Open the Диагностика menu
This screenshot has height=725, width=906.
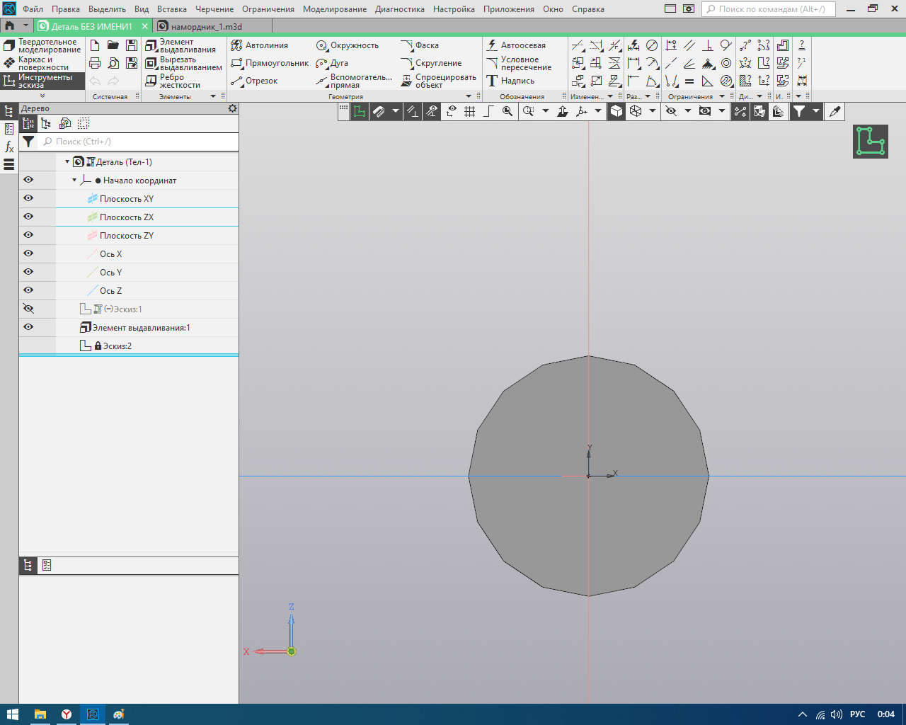[x=400, y=9]
